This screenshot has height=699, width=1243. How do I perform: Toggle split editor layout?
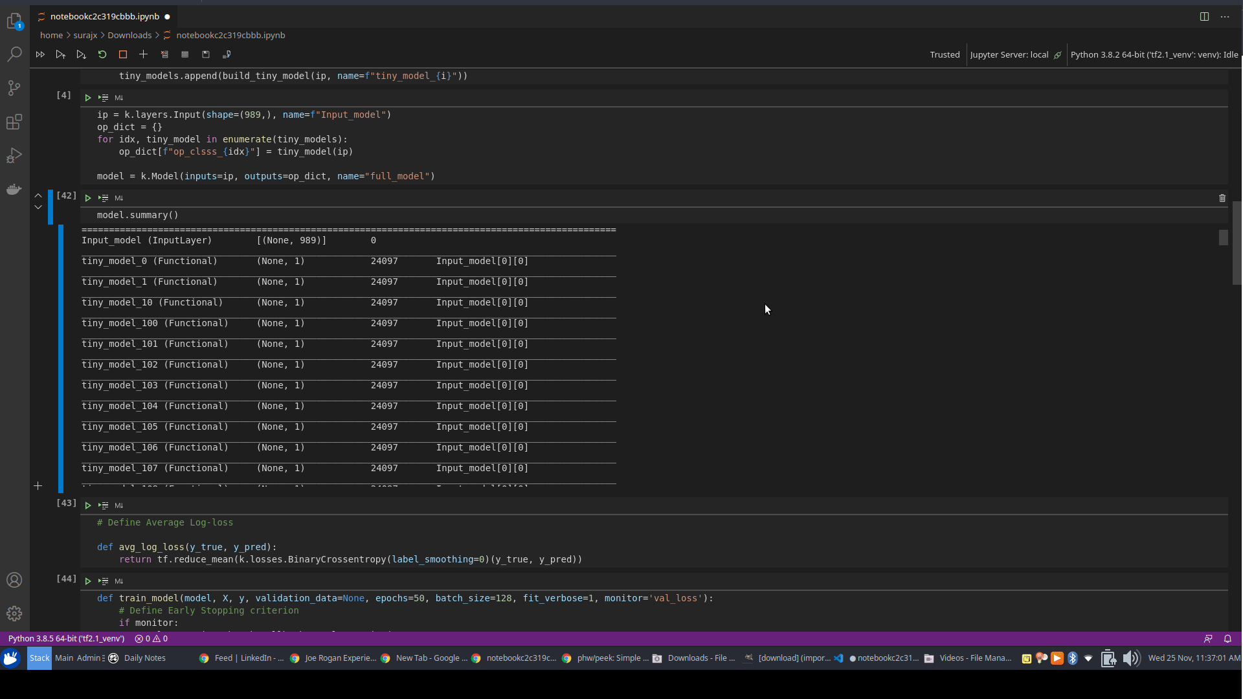pyautogui.click(x=1204, y=17)
